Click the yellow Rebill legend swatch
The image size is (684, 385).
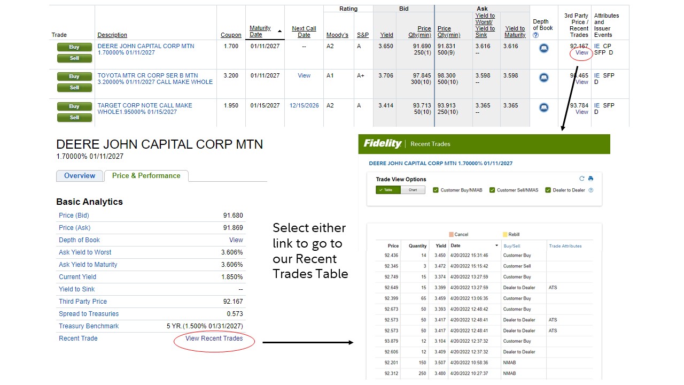(x=505, y=234)
